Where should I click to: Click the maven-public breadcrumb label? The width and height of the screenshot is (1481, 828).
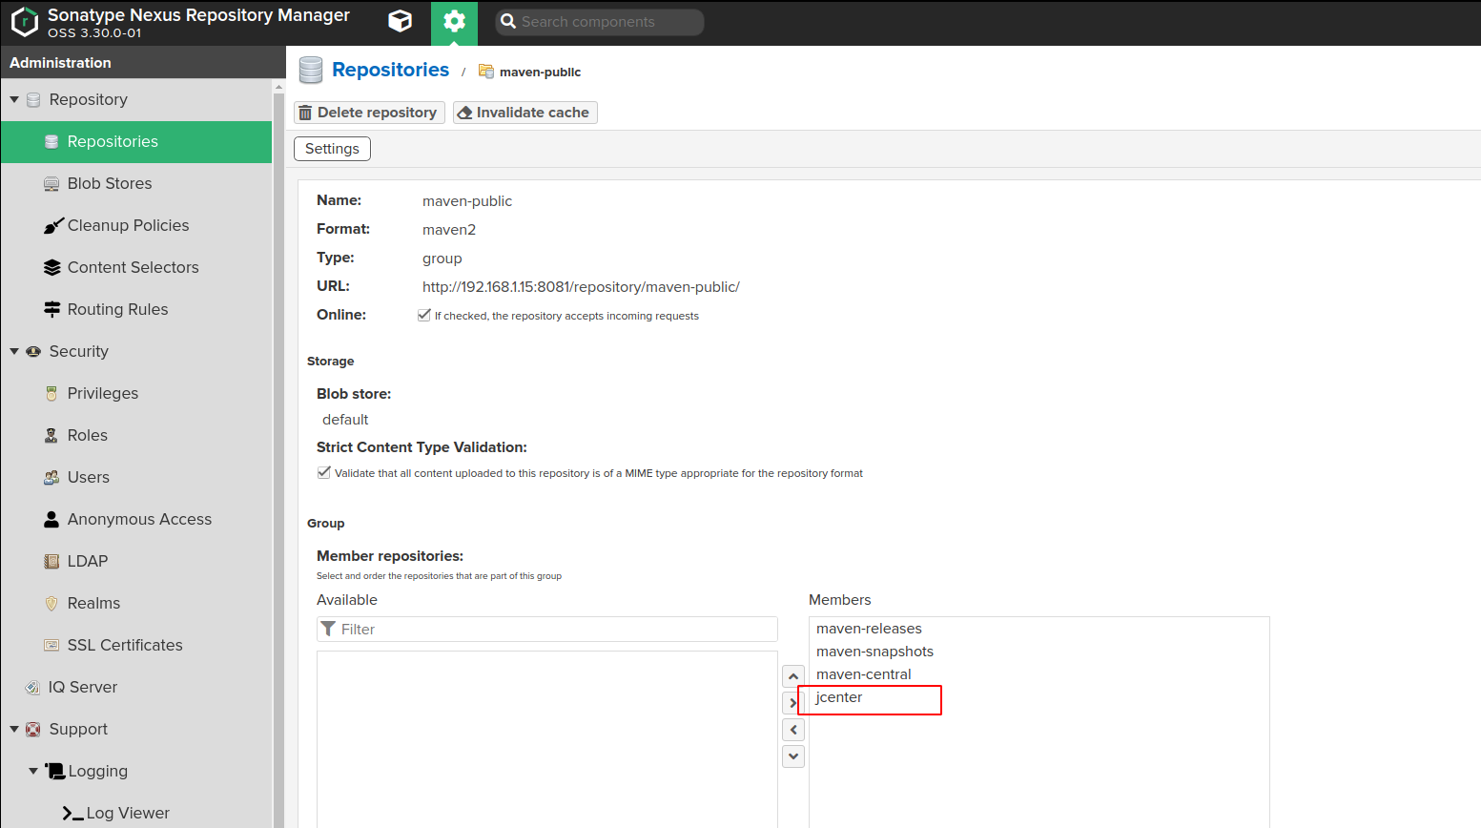coord(540,72)
